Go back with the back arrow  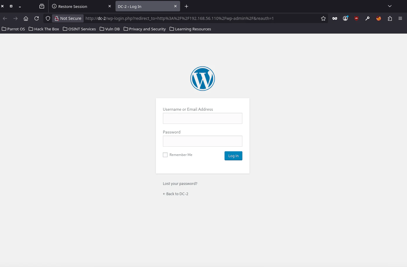(x=5, y=18)
